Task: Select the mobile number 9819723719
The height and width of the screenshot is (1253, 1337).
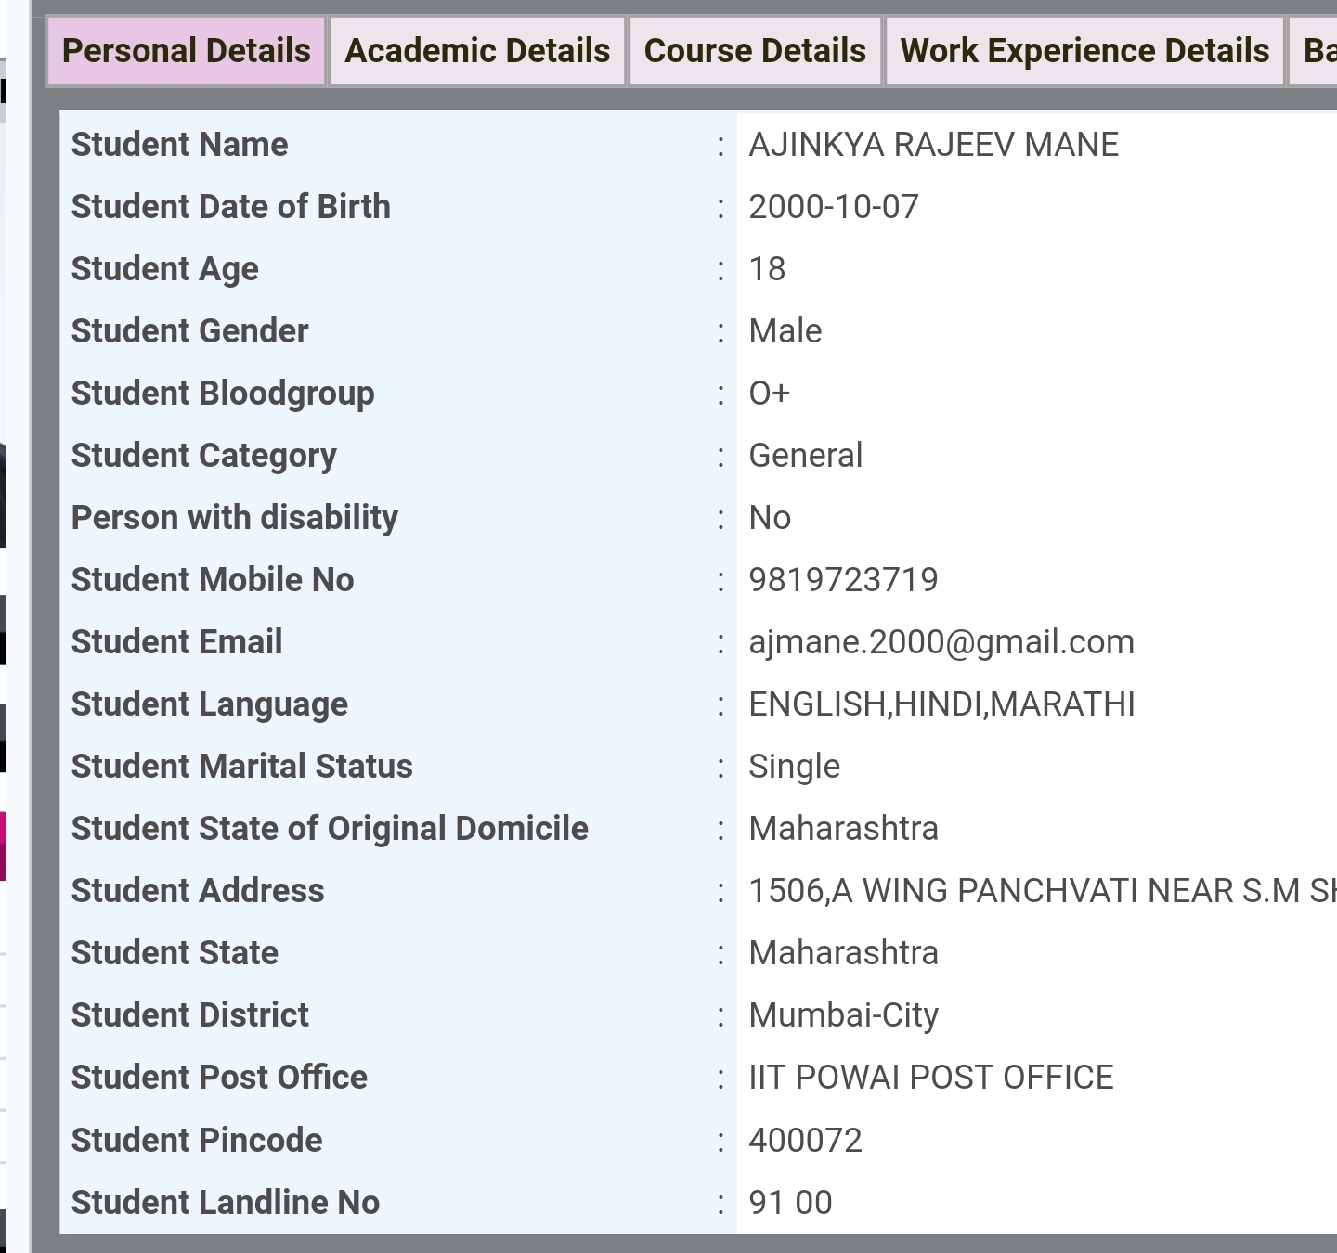Action: click(x=844, y=578)
